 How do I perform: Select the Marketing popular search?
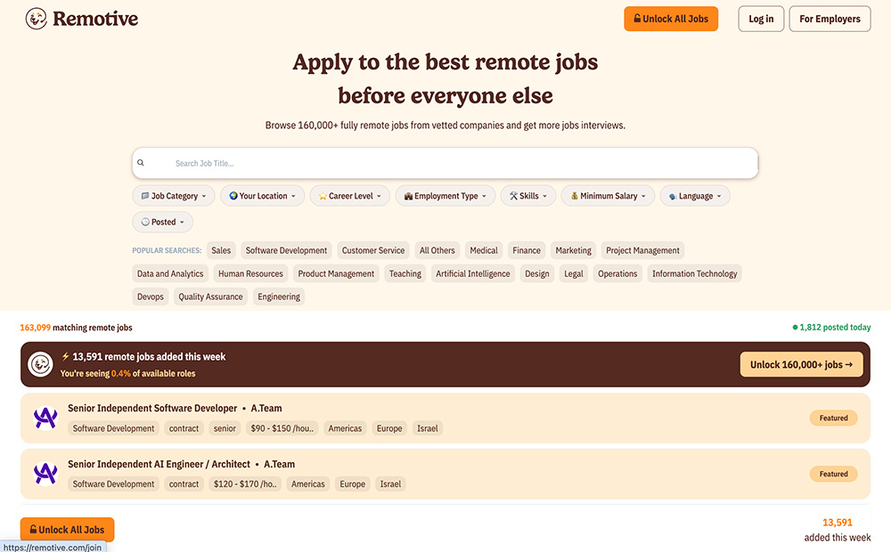pos(573,250)
